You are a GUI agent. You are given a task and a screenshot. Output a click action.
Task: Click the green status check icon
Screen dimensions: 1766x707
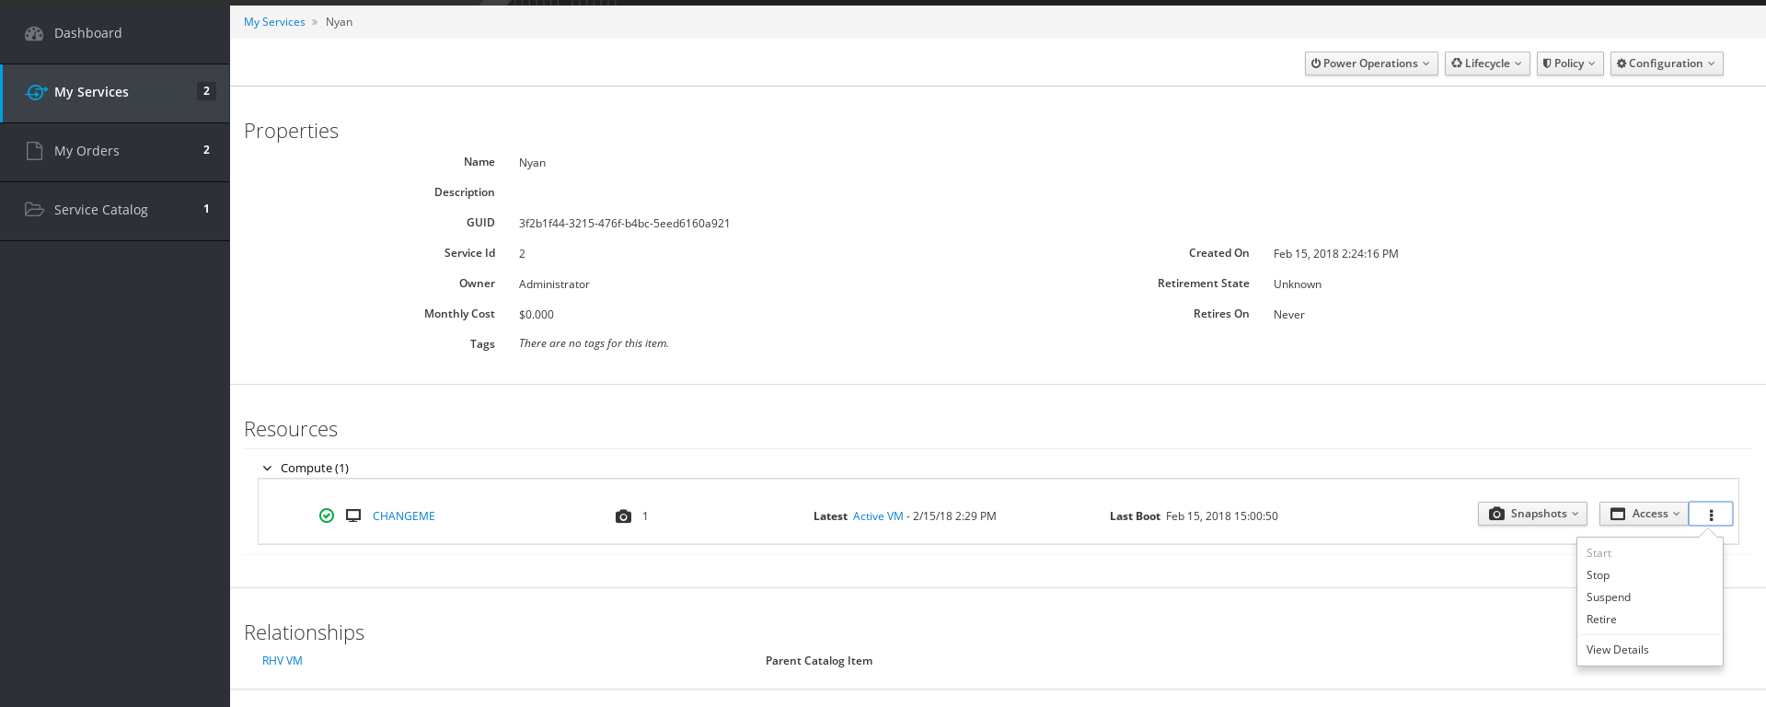327,516
